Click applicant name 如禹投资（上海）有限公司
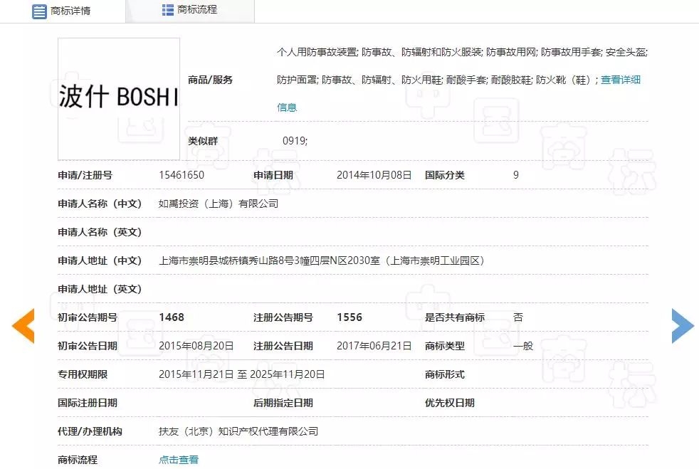699x469 pixels. coord(219,204)
